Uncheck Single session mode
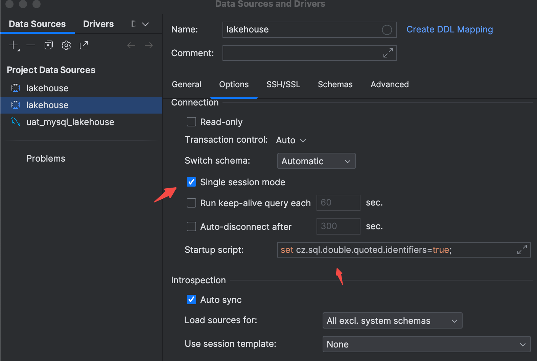 191,182
